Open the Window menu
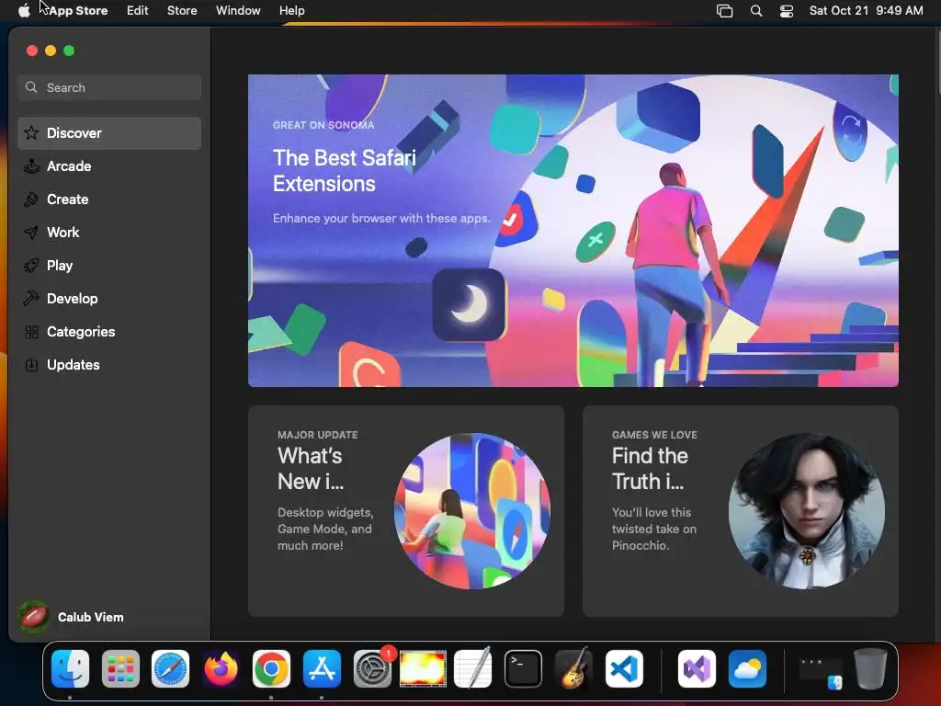Image resolution: width=941 pixels, height=706 pixels. 238,11
